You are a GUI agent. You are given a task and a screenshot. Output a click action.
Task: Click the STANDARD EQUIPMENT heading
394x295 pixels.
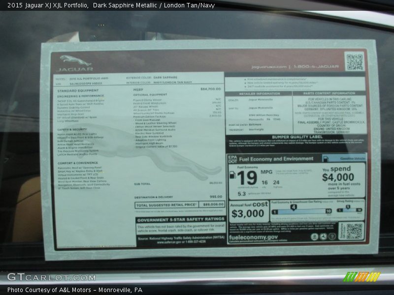click(x=78, y=90)
